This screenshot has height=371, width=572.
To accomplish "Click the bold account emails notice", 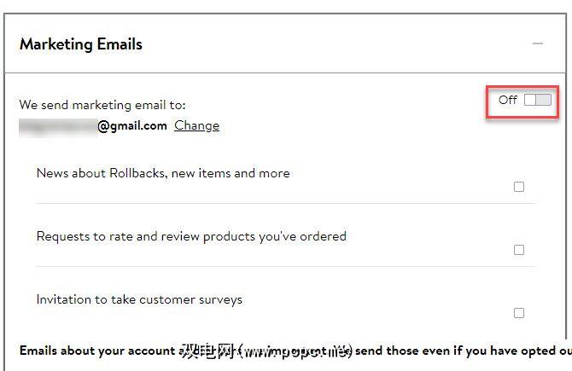I will tap(102, 351).
